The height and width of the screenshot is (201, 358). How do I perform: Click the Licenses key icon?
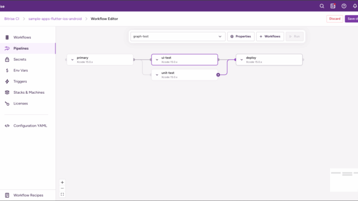coord(7,103)
